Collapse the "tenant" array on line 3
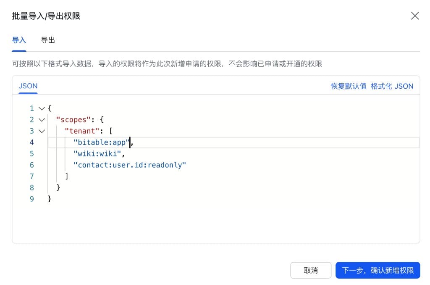This screenshot has width=430, height=285. tap(42, 131)
